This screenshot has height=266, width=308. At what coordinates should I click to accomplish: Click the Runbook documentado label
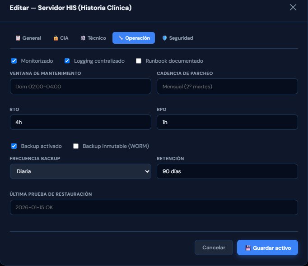[174, 61]
